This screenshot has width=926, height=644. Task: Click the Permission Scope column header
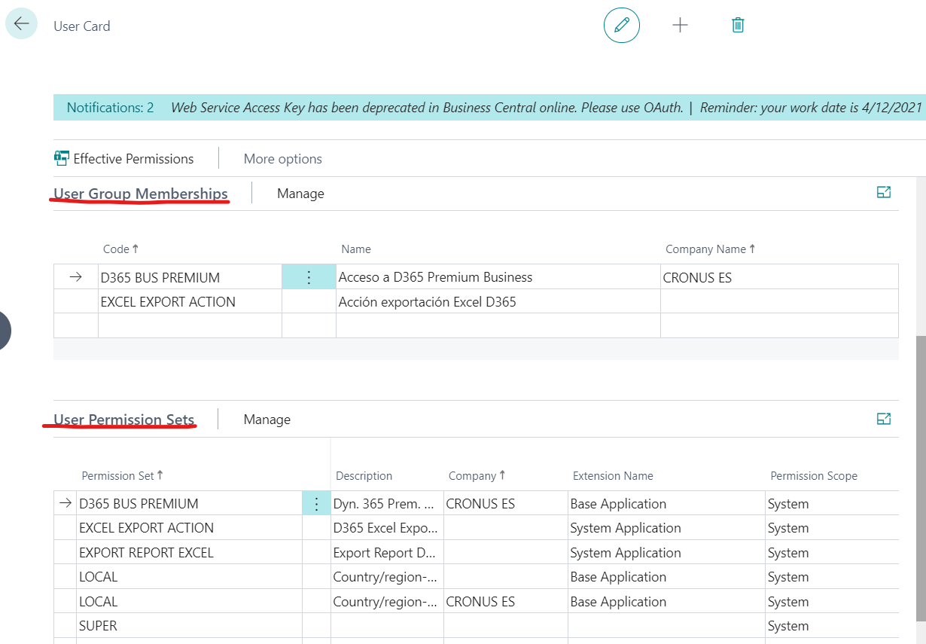[x=814, y=476]
